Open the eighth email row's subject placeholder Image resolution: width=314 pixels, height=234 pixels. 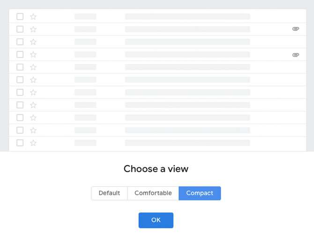(x=187, y=105)
